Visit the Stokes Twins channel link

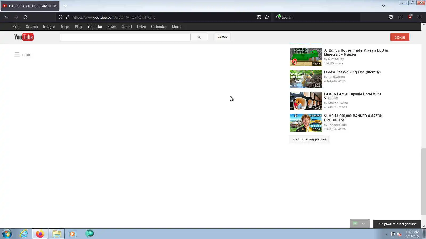point(338,103)
